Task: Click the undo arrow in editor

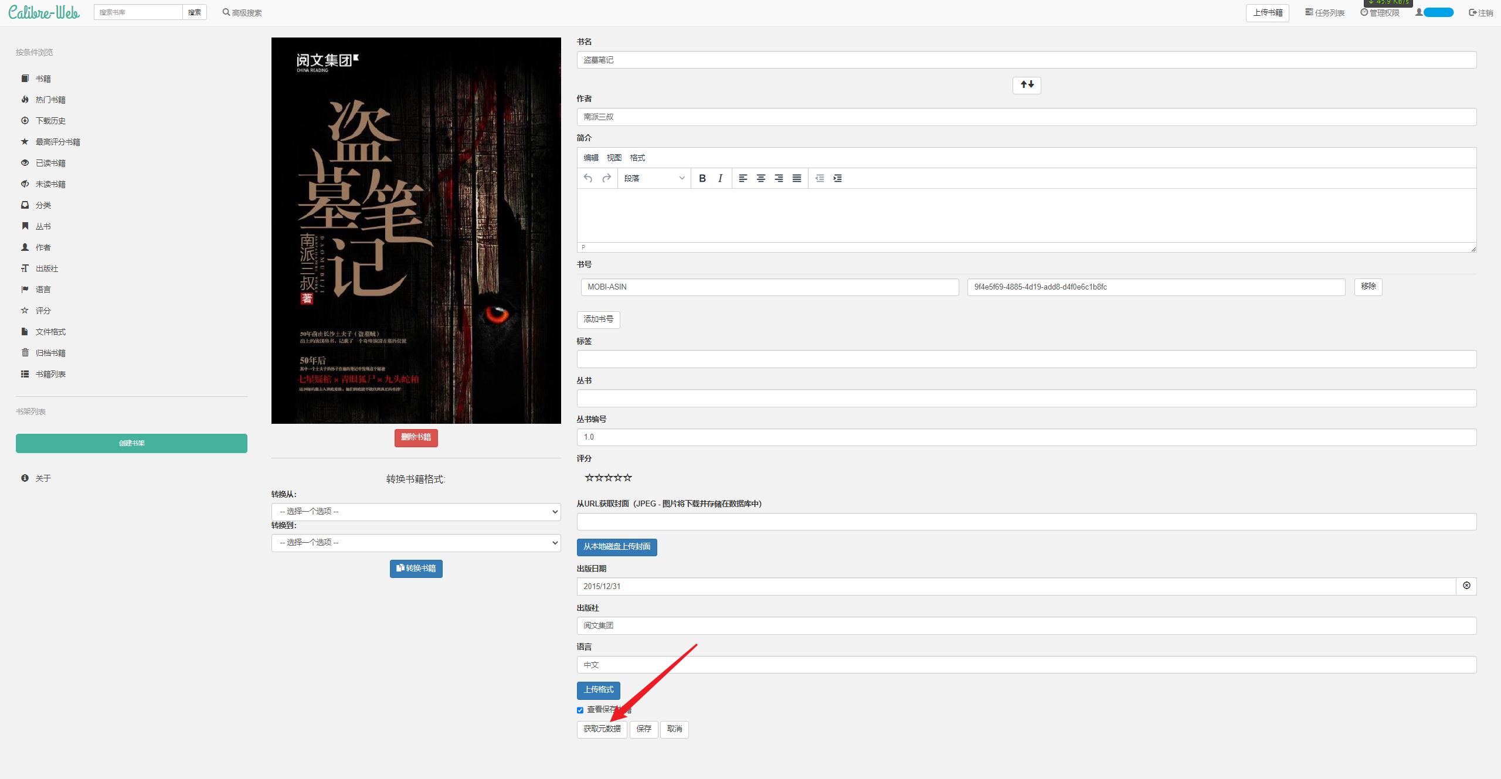Action: point(588,178)
